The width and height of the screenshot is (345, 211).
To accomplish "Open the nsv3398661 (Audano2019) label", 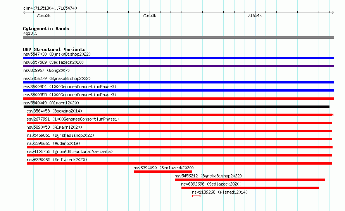I will (53, 143).
